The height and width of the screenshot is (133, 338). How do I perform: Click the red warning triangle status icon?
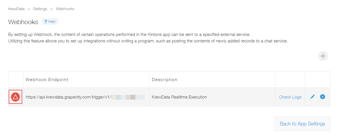tap(15, 97)
